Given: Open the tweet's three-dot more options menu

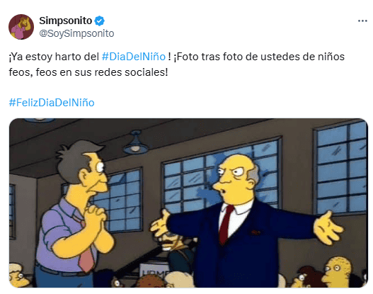Looking at the screenshot, I should tap(362, 21).
